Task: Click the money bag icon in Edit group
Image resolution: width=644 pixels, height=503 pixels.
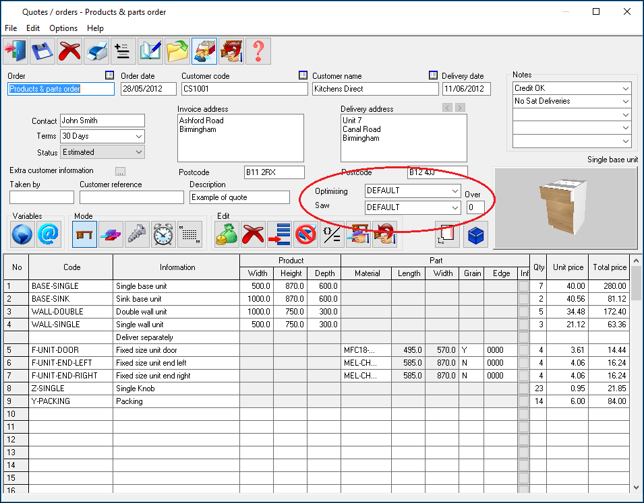Action: [x=227, y=234]
